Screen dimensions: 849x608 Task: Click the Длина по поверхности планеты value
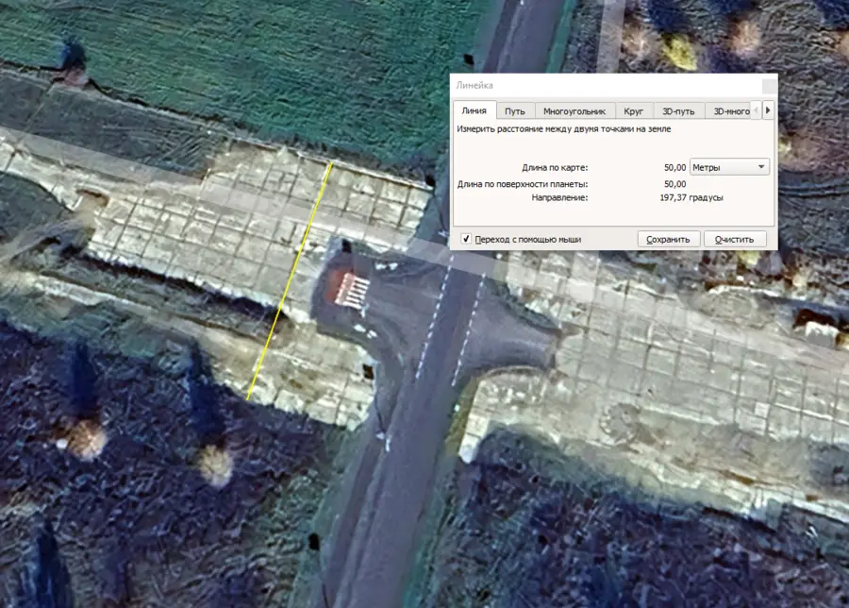[674, 184]
